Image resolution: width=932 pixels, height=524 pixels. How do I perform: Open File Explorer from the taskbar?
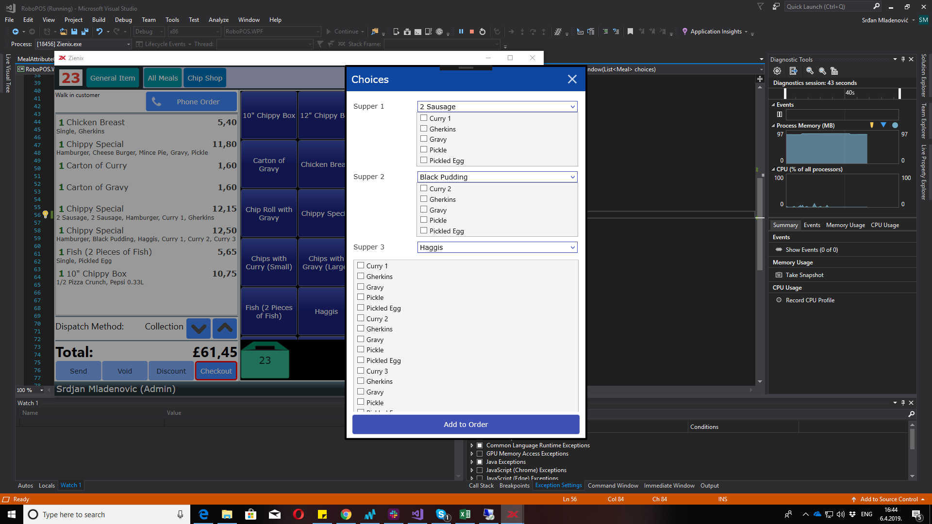(227, 514)
